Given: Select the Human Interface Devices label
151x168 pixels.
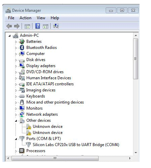Looking at the screenshot, I should pos(49,78).
